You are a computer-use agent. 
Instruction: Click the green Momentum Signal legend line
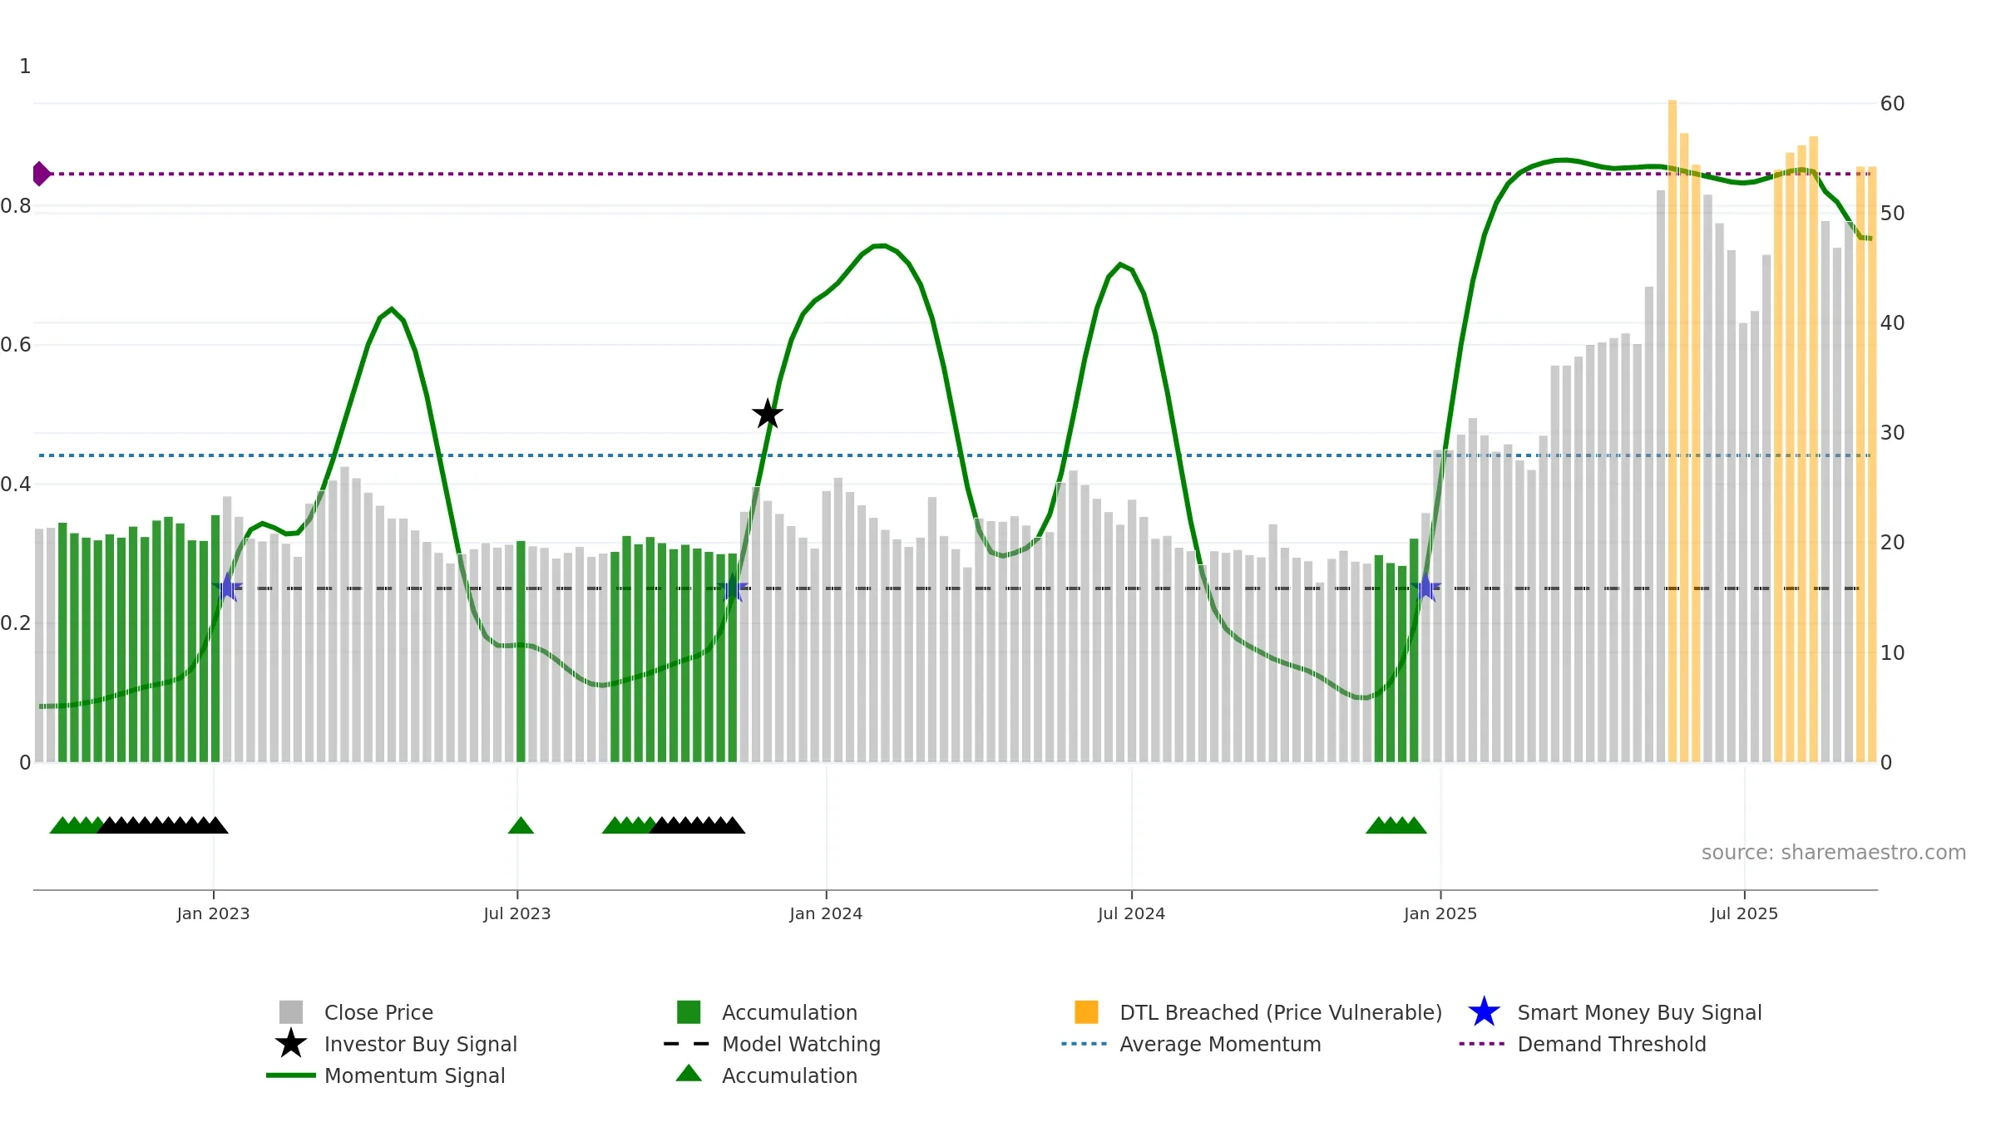[x=290, y=1075]
